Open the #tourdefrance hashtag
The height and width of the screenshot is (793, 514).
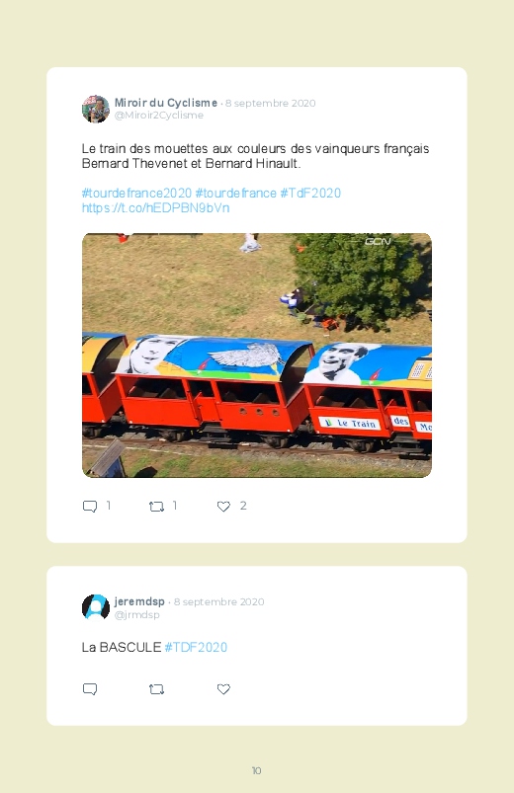click(x=236, y=194)
